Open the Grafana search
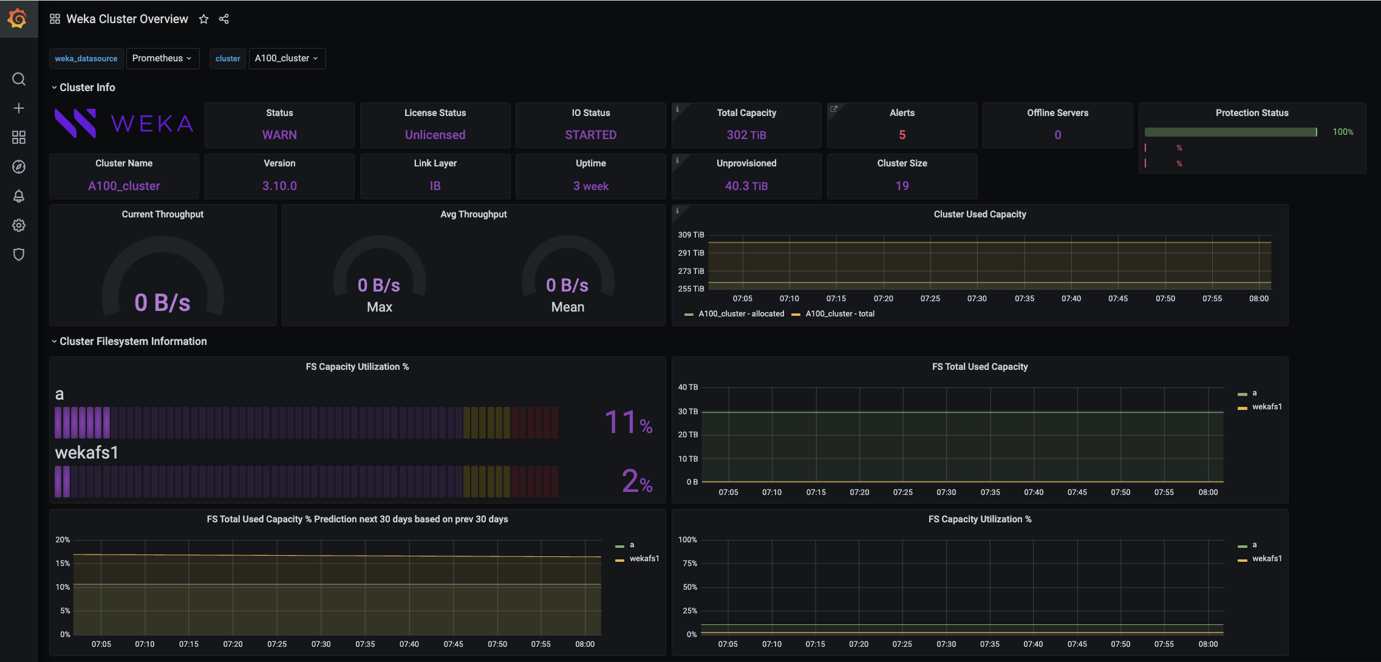Image resolution: width=1381 pixels, height=662 pixels. tap(19, 79)
